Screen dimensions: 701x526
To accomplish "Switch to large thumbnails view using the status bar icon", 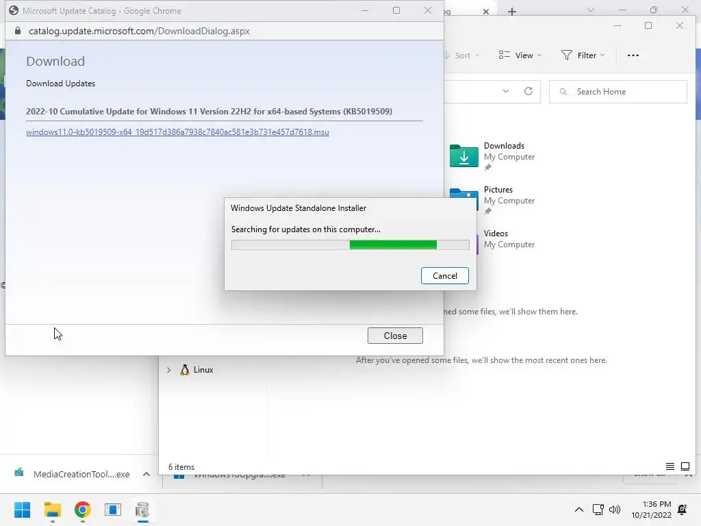I will click(685, 466).
